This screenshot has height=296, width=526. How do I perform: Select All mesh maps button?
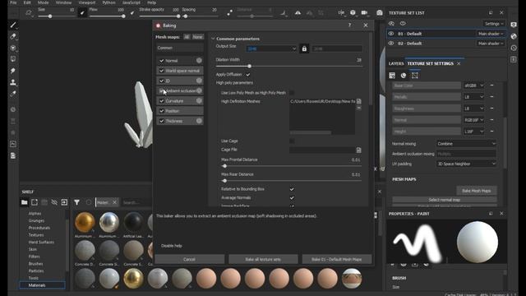click(187, 37)
